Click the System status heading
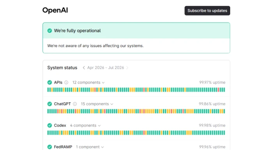Screen dimensions: 273x150 coord(62,68)
